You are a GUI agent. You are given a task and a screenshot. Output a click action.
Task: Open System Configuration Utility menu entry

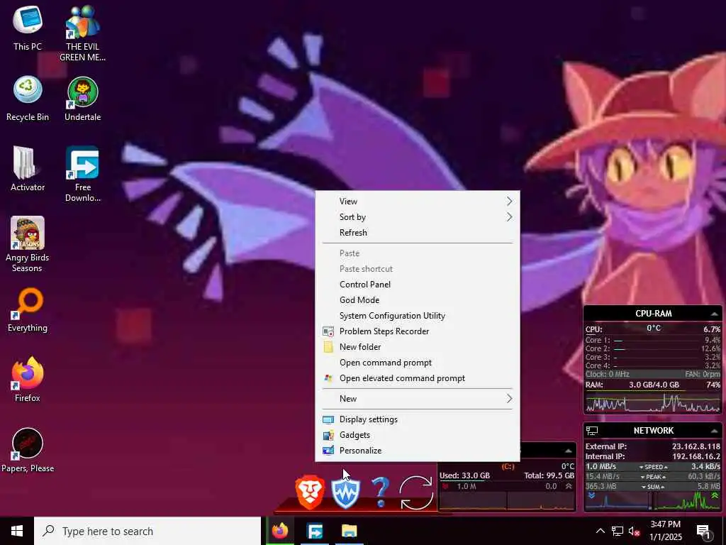[417, 316]
